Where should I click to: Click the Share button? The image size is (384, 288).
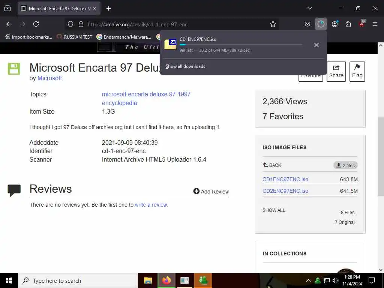336,72
